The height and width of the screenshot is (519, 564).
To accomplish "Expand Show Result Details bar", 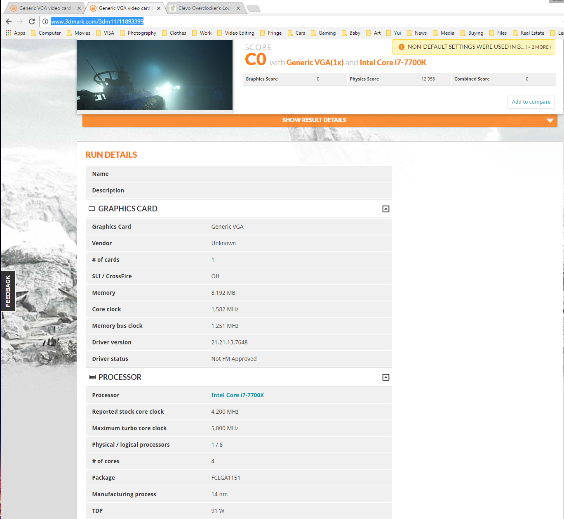I will point(320,120).
